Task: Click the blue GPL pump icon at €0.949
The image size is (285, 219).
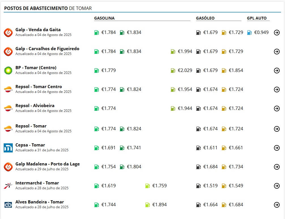Action: pyautogui.click(x=249, y=33)
